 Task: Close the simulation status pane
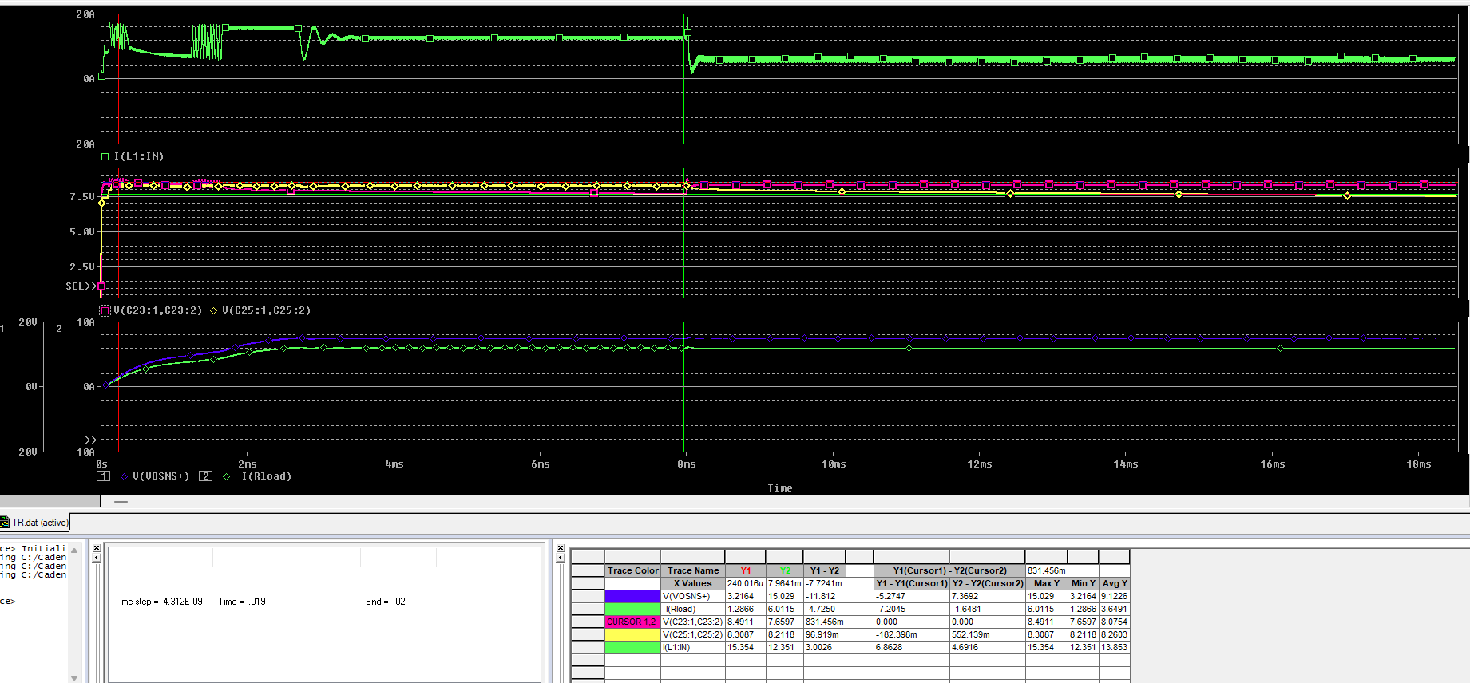pyautogui.click(x=97, y=548)
